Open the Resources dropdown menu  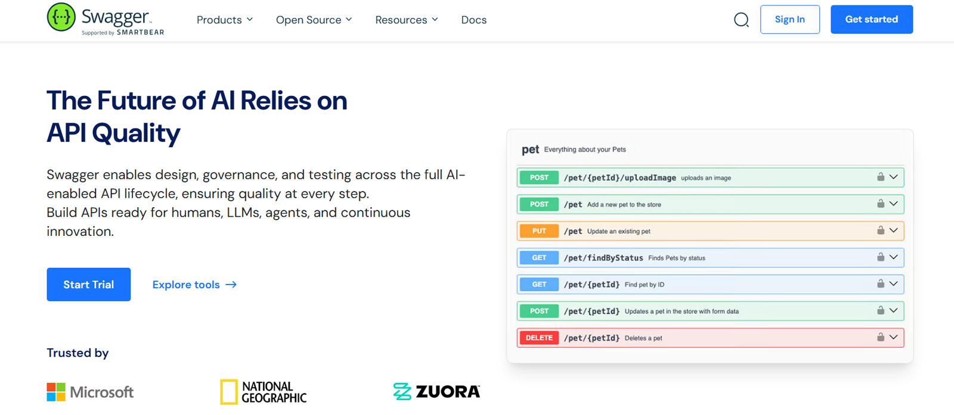[x=407, y=20]
